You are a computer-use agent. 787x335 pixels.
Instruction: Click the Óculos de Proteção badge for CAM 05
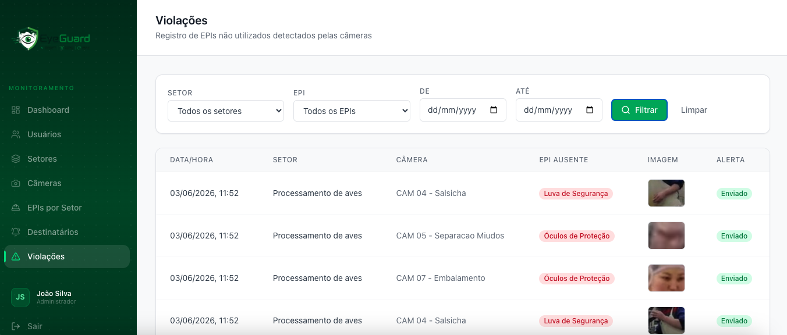pos(577,236)
